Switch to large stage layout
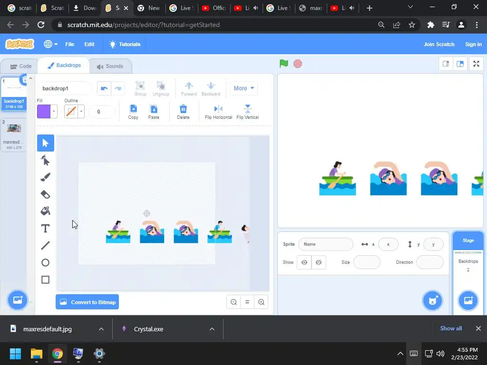Screen dimensions: 487x365 (460, 64)
